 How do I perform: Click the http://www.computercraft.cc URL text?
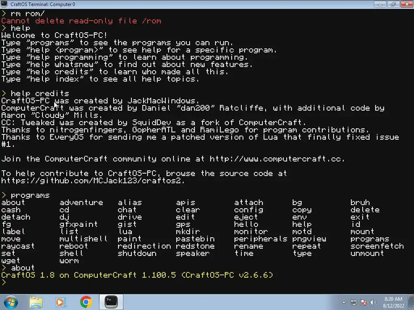[x=275, y=159]
